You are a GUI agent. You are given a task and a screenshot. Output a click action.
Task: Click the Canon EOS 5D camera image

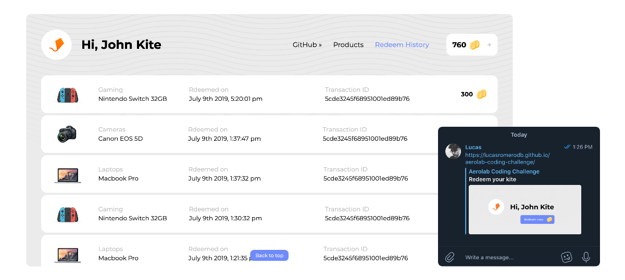(67, 135)
